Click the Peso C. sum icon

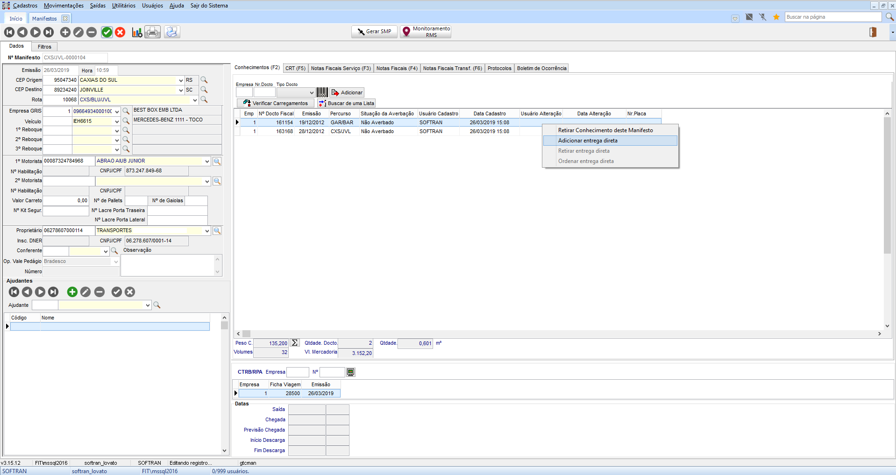(x=294, y=343)
